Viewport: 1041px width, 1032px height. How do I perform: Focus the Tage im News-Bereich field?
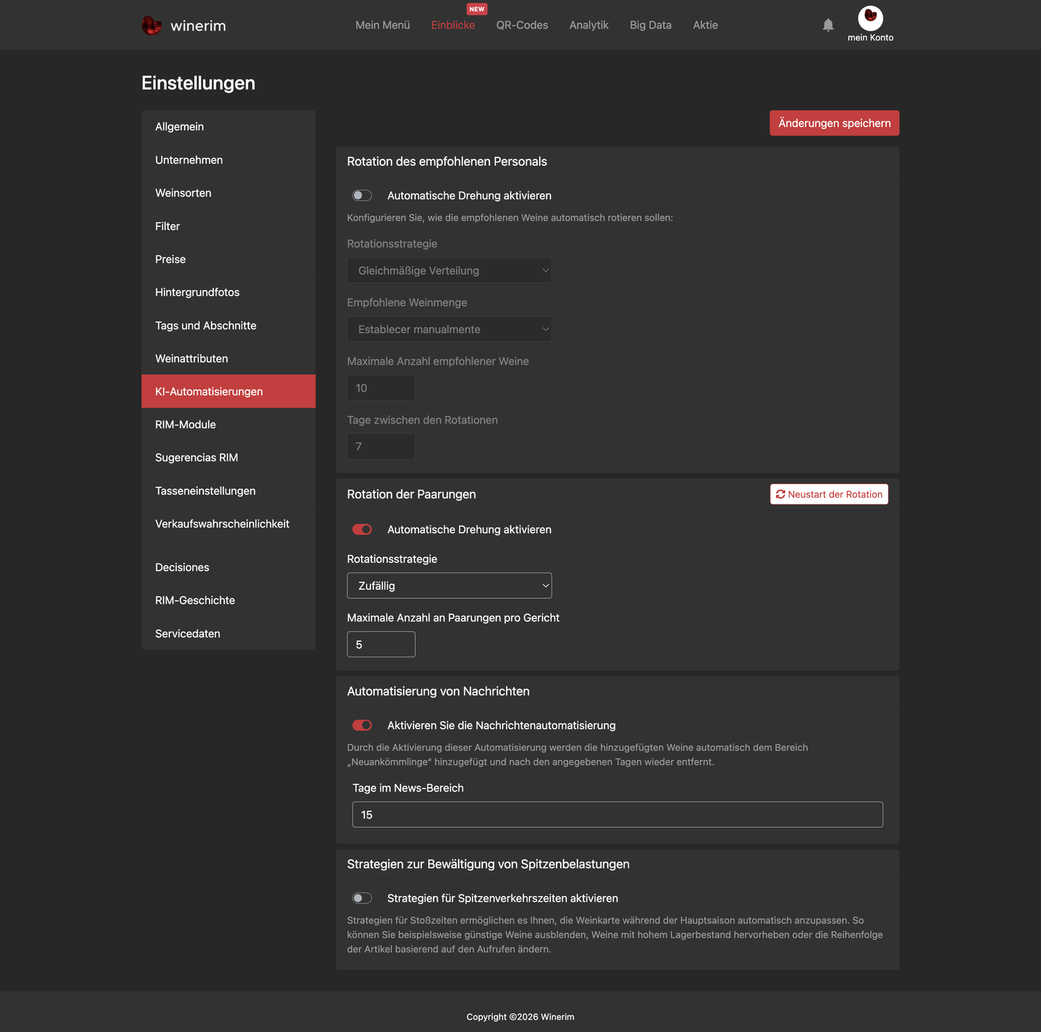tap(618, 815)
